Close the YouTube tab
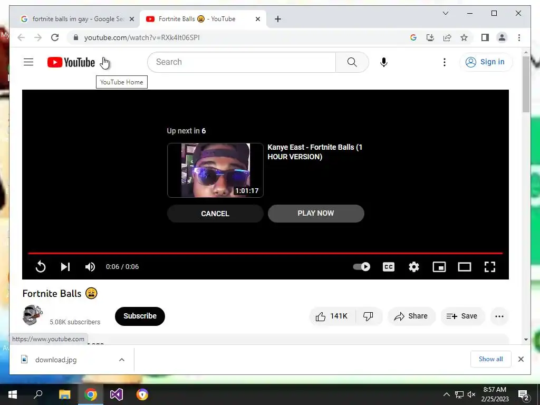Screen dimensions: 540x405 coord(257,19)
